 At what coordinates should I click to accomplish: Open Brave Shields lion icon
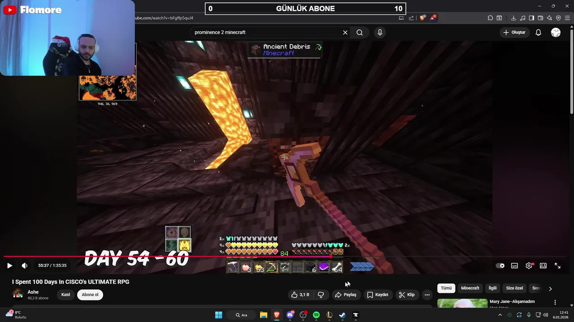422,18
